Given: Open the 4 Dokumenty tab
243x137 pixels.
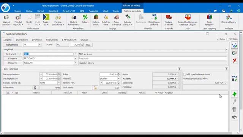Looking at the screenshot, I should coord(52,40).
